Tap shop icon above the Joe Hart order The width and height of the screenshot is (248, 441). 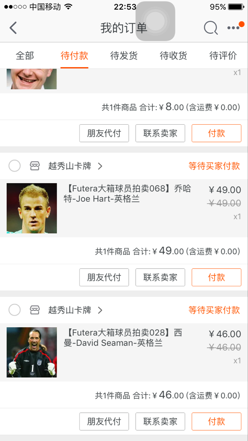[35, 166]
